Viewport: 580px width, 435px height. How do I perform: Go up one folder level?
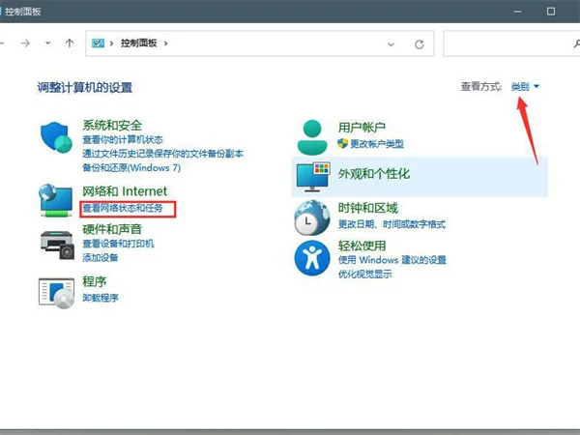(x=70, y=43)
